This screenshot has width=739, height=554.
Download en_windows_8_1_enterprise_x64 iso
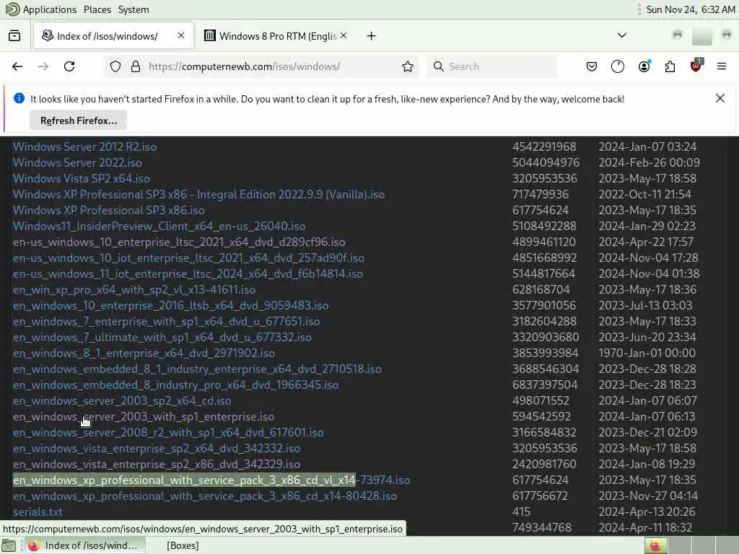144,353
